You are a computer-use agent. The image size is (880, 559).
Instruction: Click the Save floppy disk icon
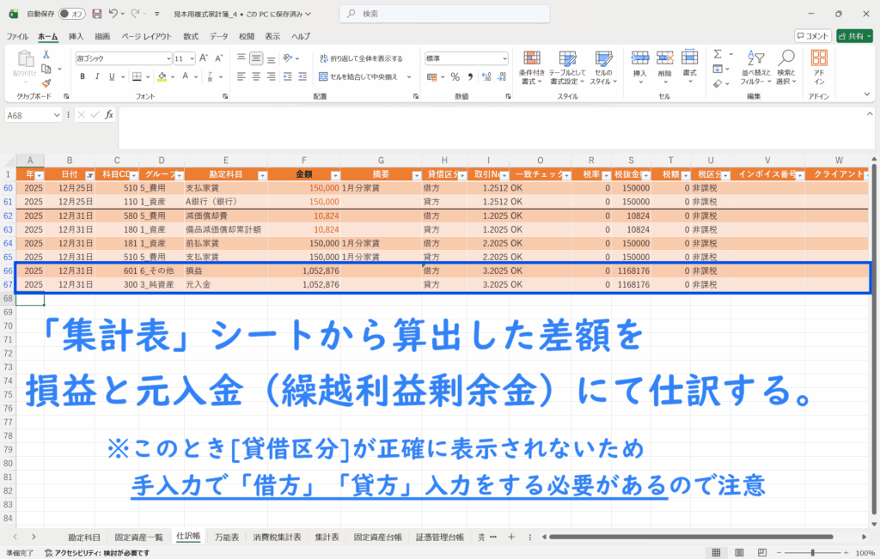point(96,14)
